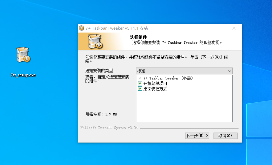
Task: Close the installer window
Action: [x=234, y=28]
